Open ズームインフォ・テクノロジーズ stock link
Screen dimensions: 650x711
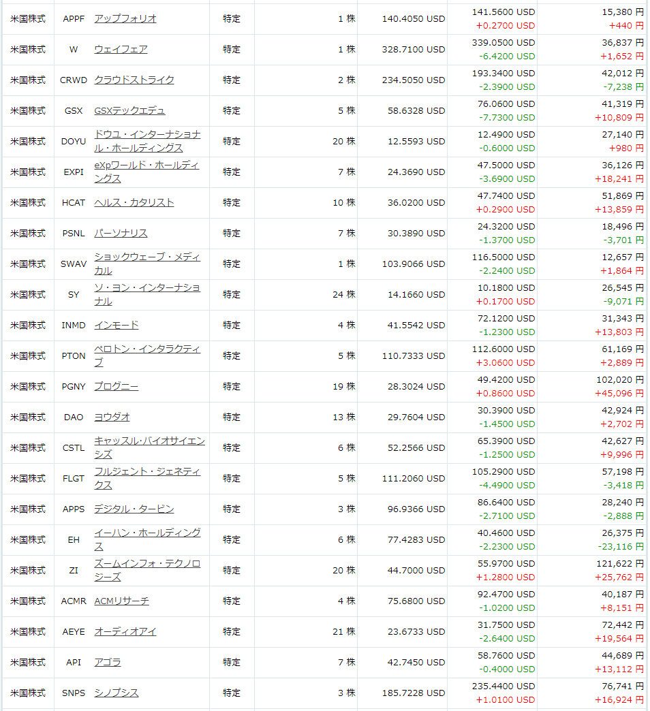click(147, 571)
